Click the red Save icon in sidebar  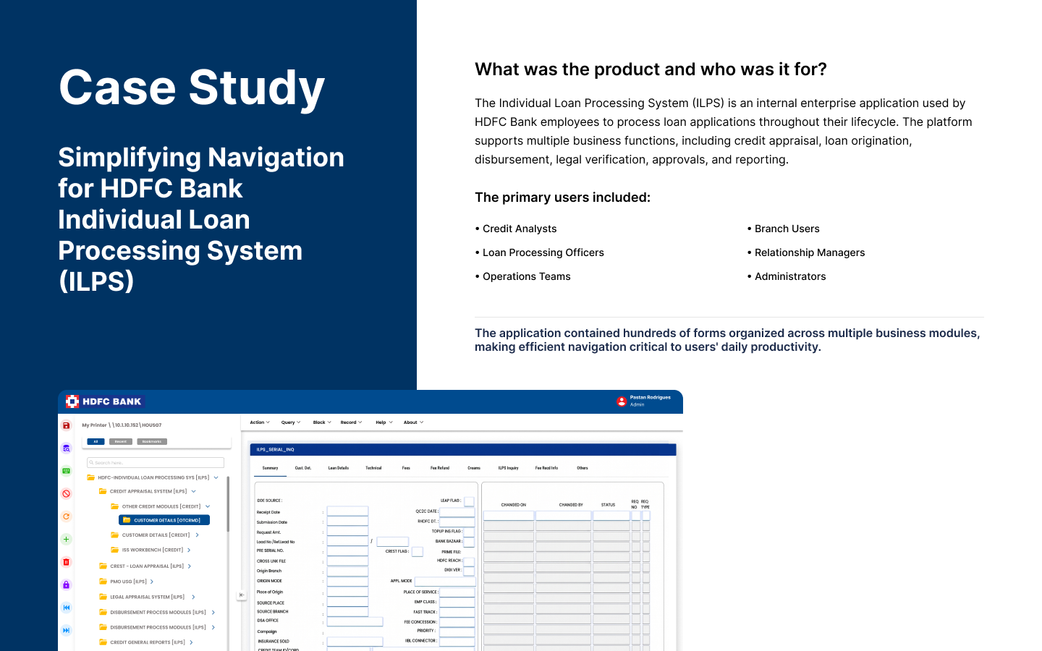coord(66,425)
